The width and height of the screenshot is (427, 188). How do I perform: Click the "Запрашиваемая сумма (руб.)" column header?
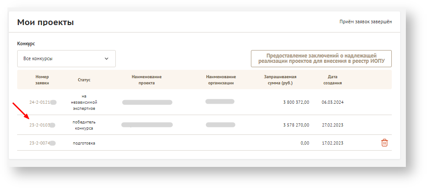coord(280,80)
